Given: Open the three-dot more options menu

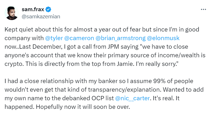Looking at the screenshot, I should point(204,9).
